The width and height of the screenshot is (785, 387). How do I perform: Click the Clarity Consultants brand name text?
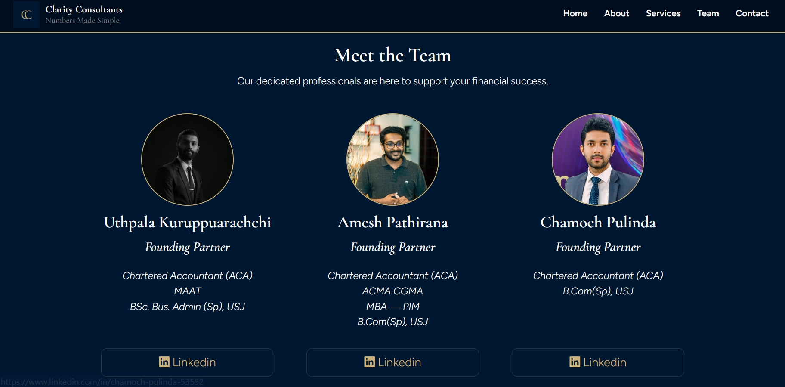click(x=83, y=9)
